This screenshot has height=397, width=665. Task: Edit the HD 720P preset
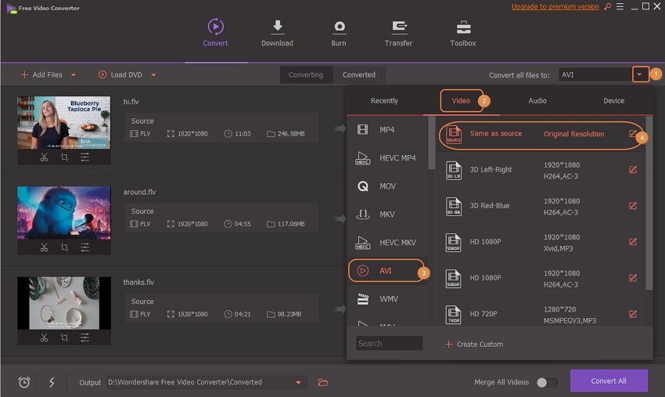point(633,314)
